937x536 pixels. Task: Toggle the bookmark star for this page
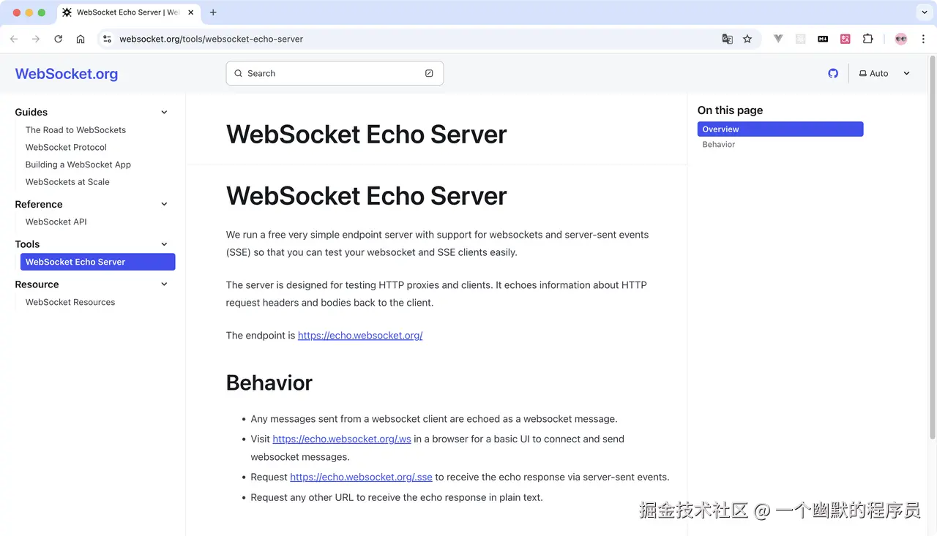tap(747, 39)
